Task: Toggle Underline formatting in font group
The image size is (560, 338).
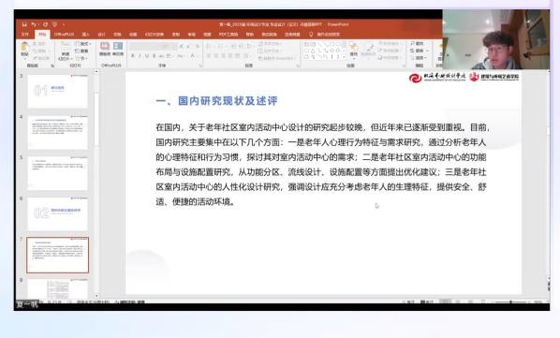Action: (x=147, y=56)
